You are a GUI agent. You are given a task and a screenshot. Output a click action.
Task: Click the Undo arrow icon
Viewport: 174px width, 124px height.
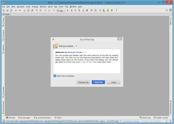(x=16, y=10)
